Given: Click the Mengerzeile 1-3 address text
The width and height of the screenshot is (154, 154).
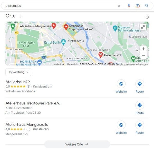Looking at the screenshot, I should (x=16, y=134).
